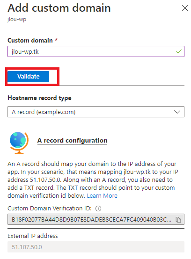191x259 pixels.
Task: Expand the A record dropdown chevron arrow
Action: pyautogui.click(x=177, y=112)
